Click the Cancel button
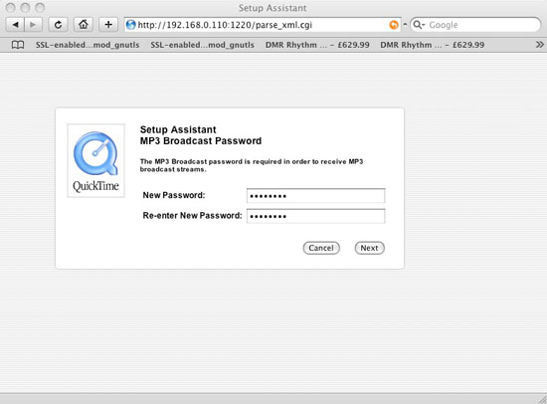This screenshot has width=547, height=404. (x=321, y=248)
